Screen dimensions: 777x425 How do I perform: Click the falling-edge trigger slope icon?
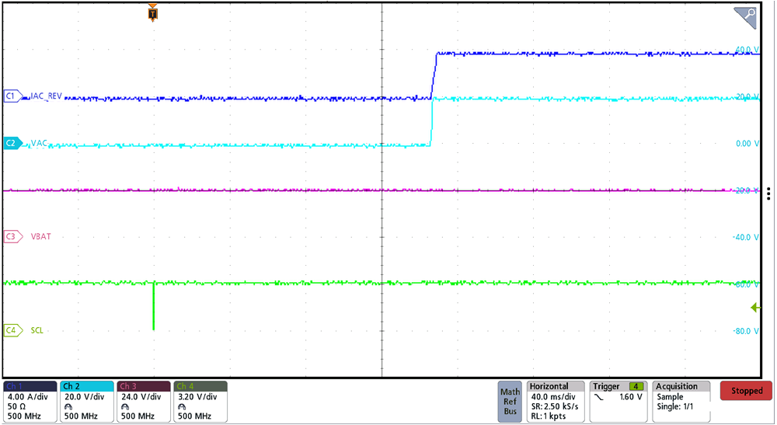[x=598, y=397]
